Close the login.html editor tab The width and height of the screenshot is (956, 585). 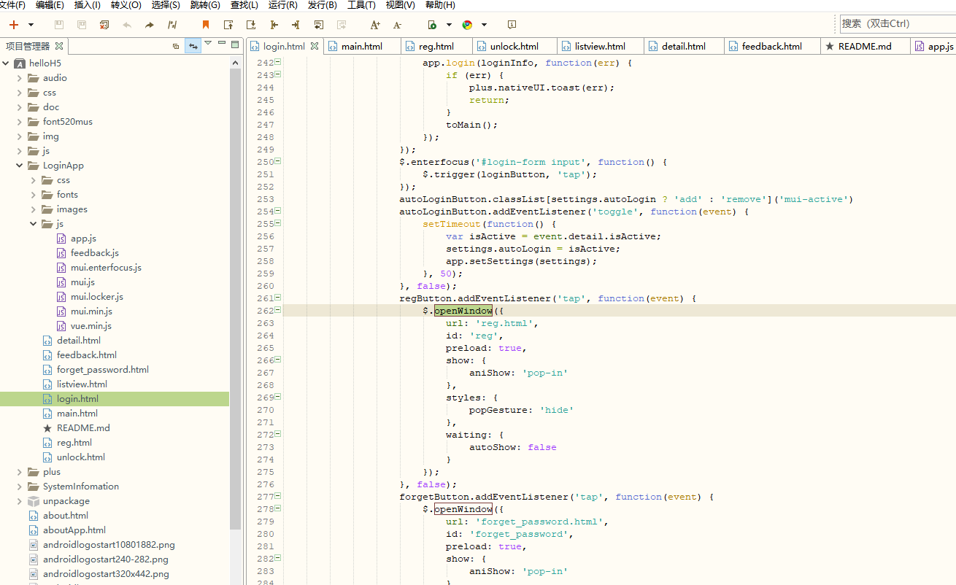click(315, 46)
